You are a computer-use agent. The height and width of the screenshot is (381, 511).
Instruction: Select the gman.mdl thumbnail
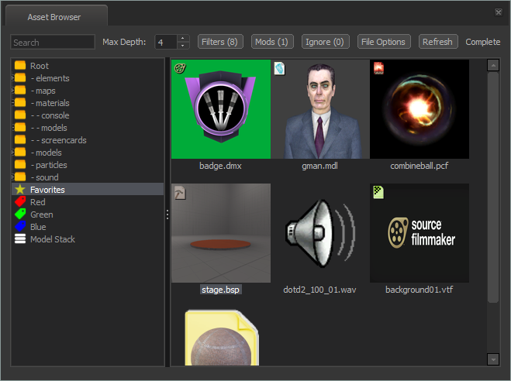pos(320,109)
